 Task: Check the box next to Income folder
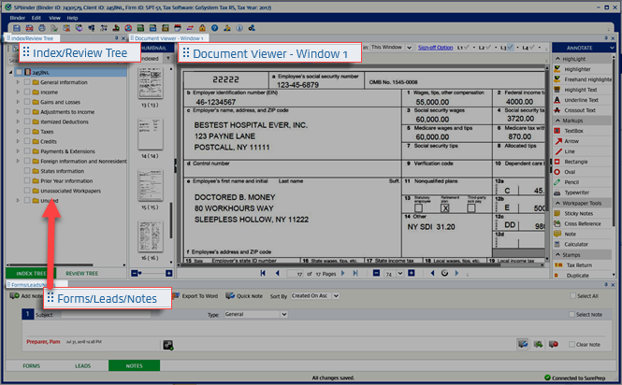[26, 93]
